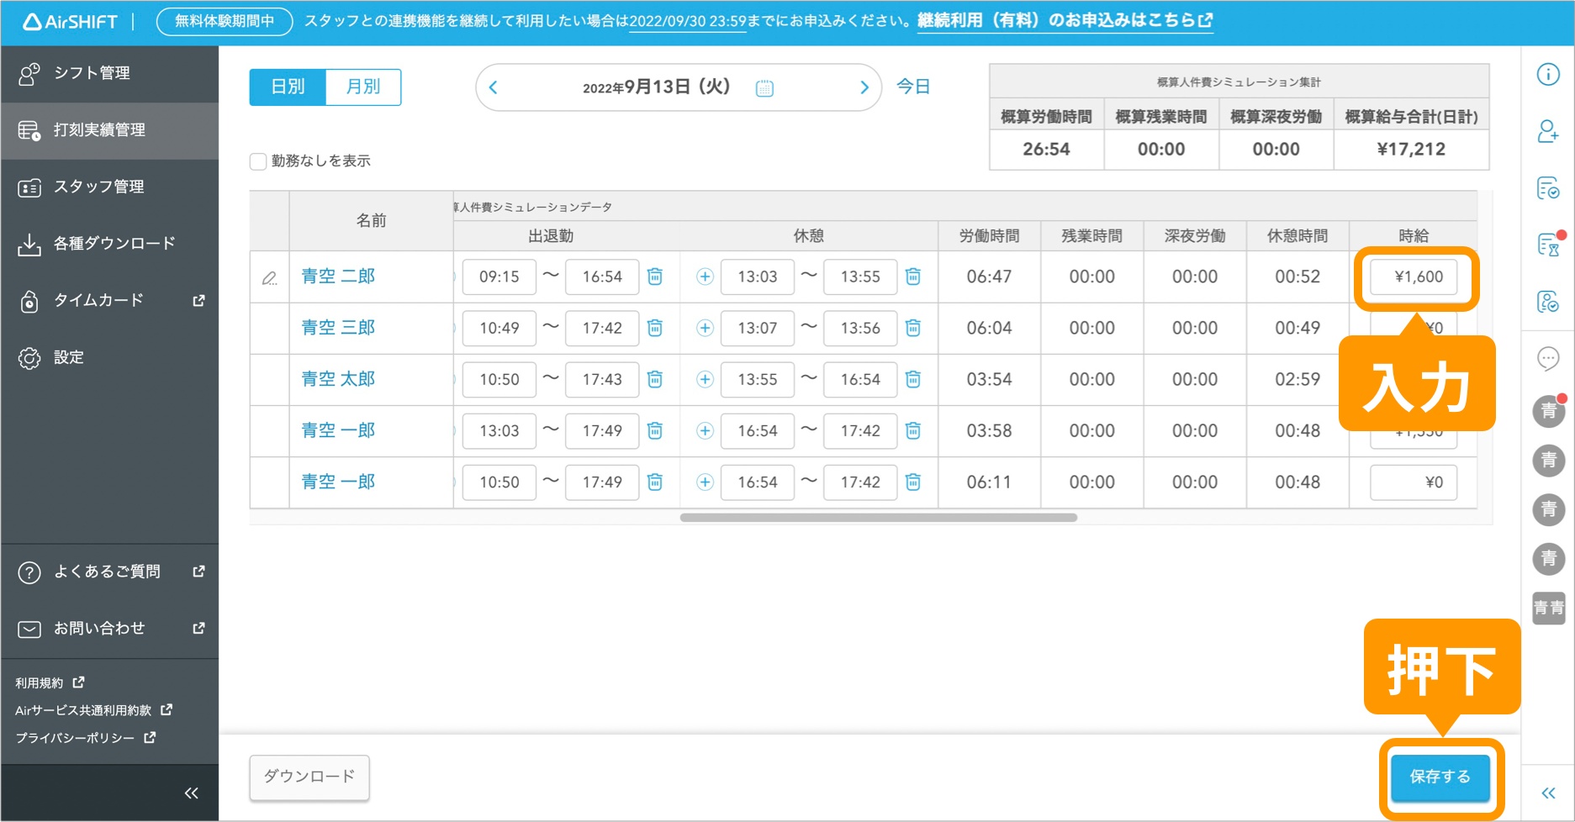Open the スタッフ管理 menu item
Image resolution: width=1575 pixels, height=822 pixels.
[x=100, y=187]
